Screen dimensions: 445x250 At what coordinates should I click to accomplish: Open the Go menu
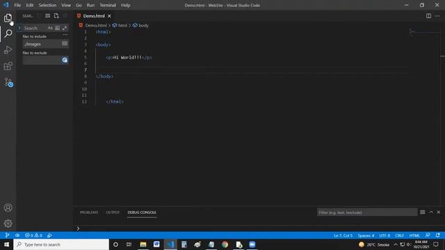(x=79, y=5)
